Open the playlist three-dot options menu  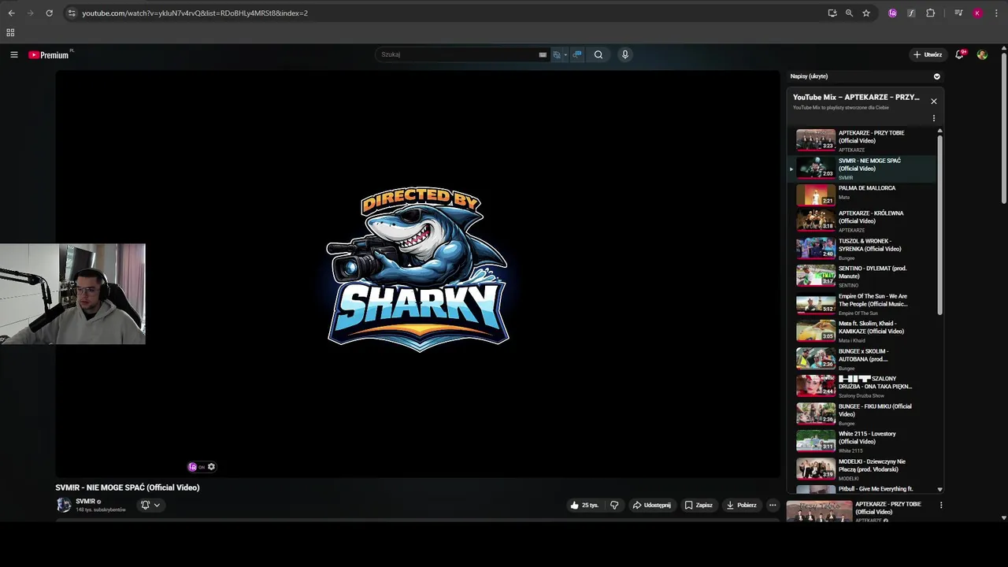click(x=934, y=118)
